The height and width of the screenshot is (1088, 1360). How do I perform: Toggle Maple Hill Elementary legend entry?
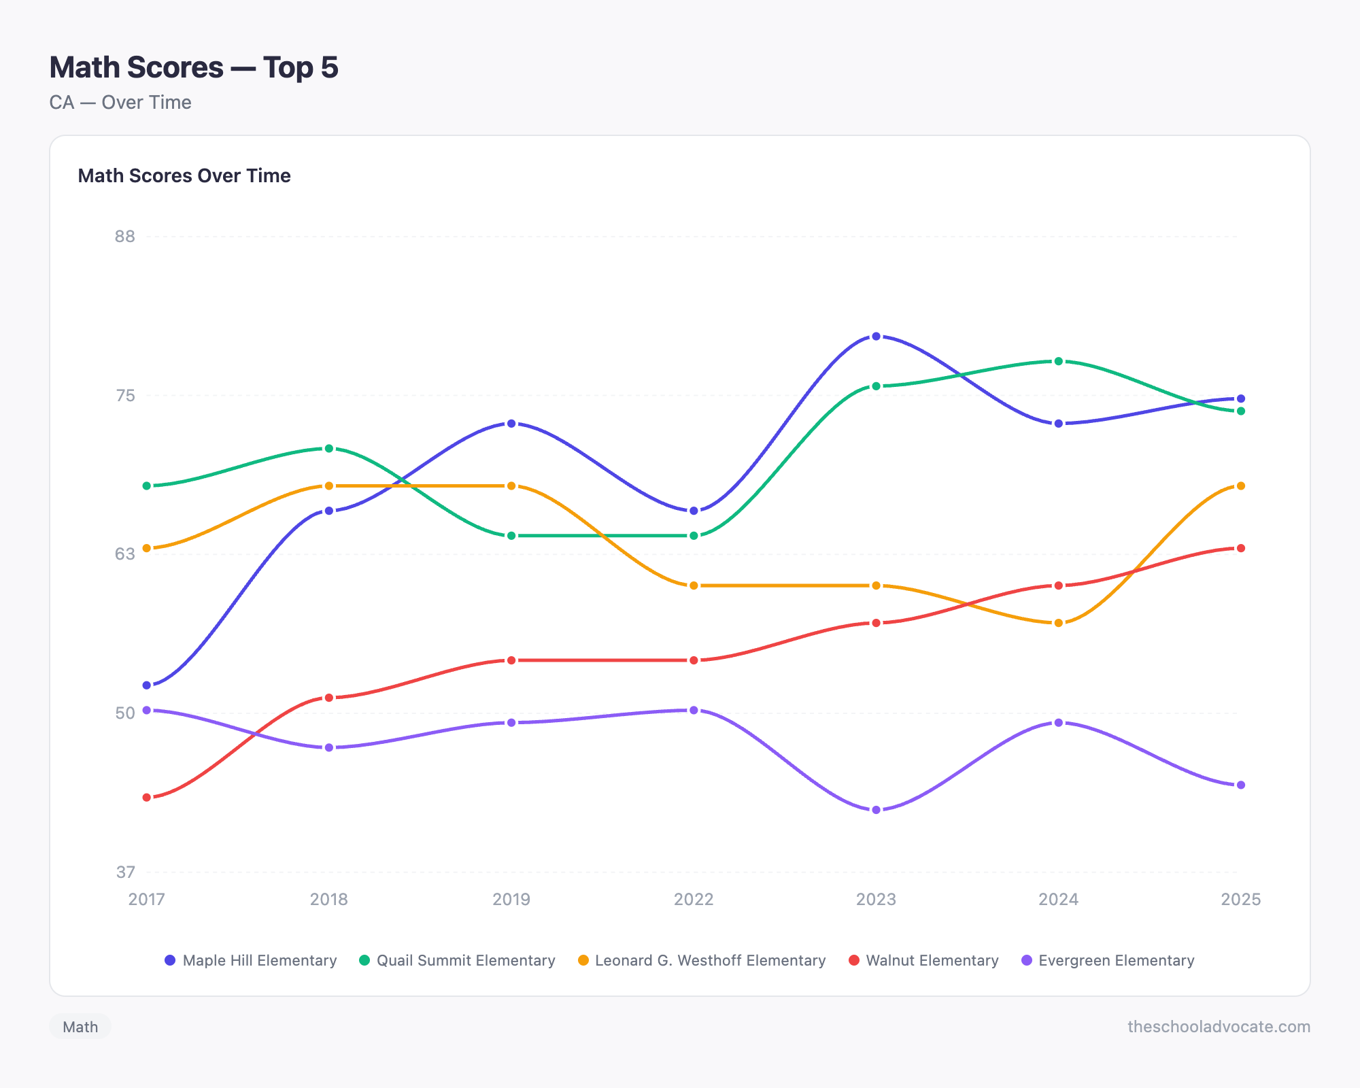pyautogui.click(x=251, y=960)
